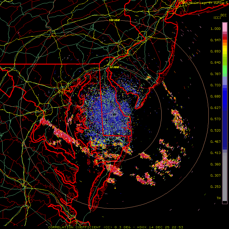
Task: Click the 0.787 legend value
Action: 216,74
